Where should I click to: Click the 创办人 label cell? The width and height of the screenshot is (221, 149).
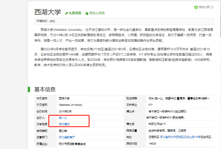pyautogui.click(x=46, y=118)
